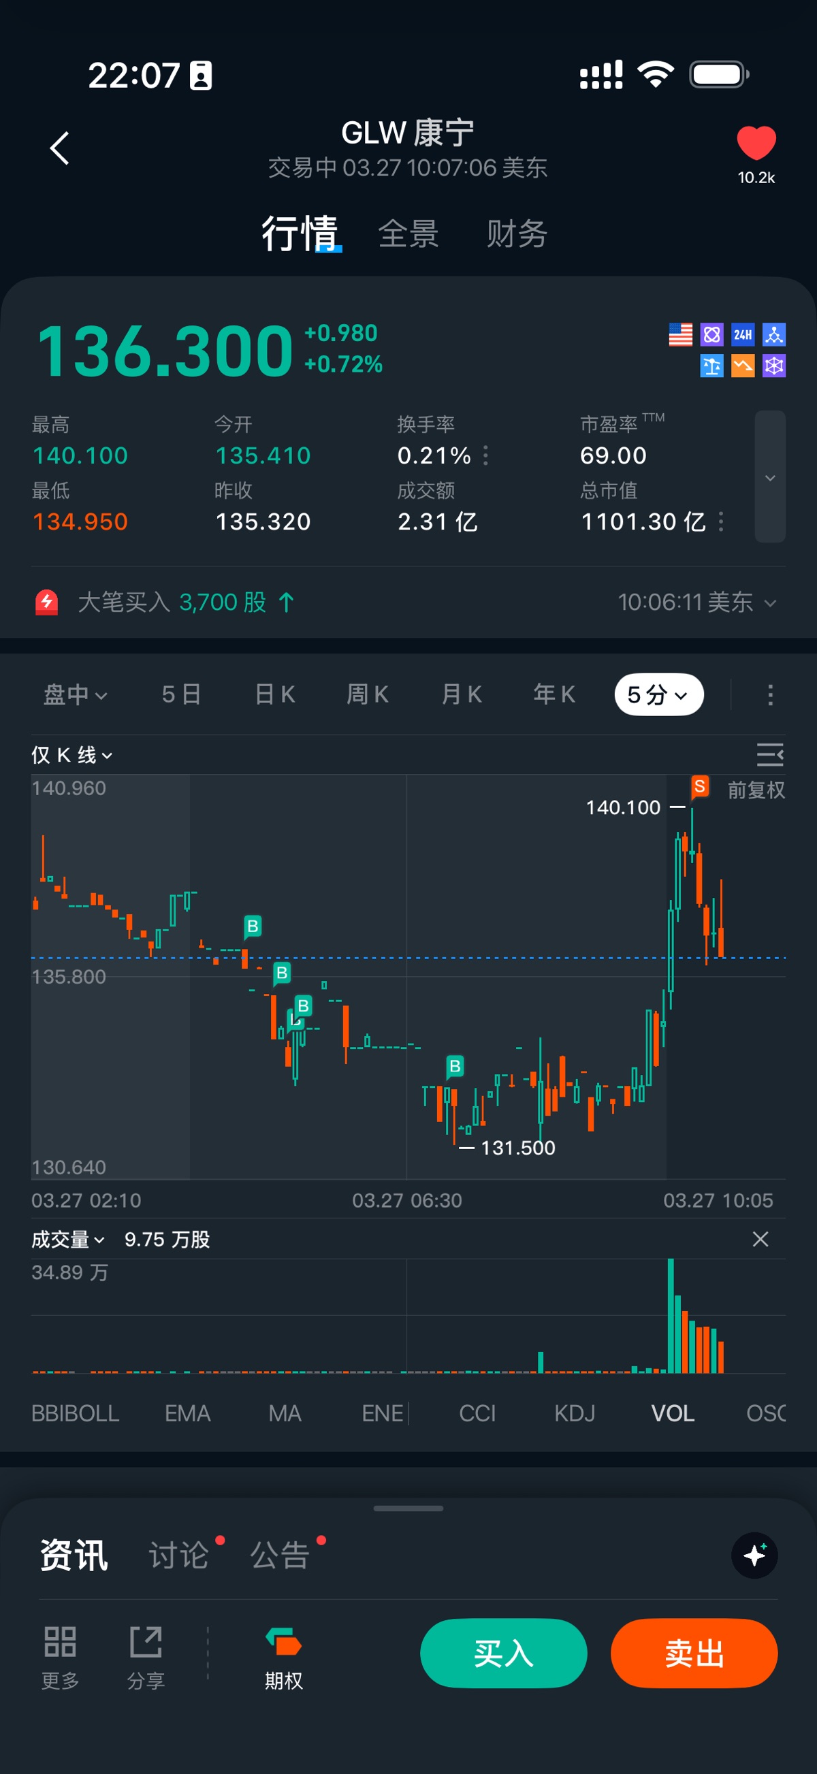Open the 5分 interval dropdown
Screen dimensions: 817x1774
click(x=658, y=695)
